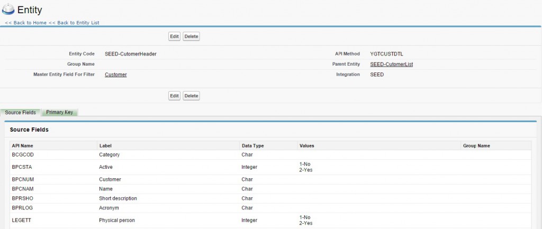Open parent entity SEED-CutomerList link
The image size is (542, 229).
[x=392, y=64]
